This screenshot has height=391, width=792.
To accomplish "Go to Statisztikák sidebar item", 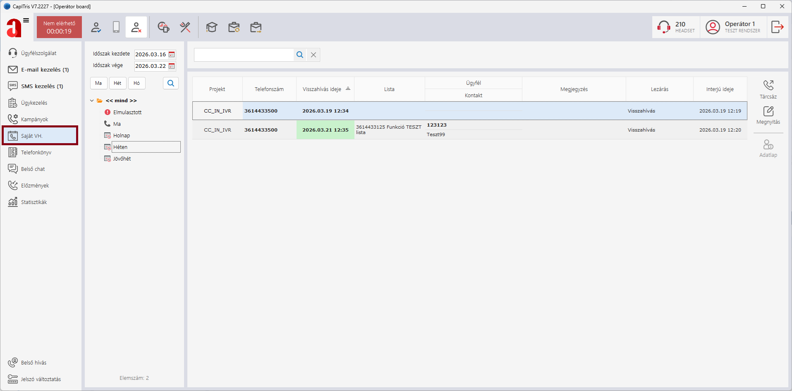I will [x=34, y=202].
